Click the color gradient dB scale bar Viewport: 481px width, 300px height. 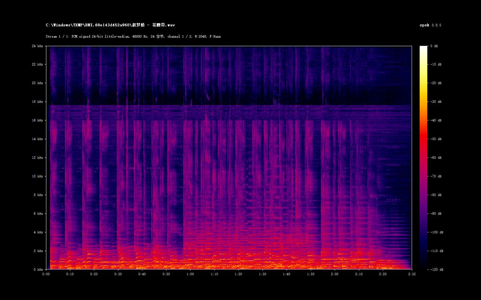pos(423,158)
